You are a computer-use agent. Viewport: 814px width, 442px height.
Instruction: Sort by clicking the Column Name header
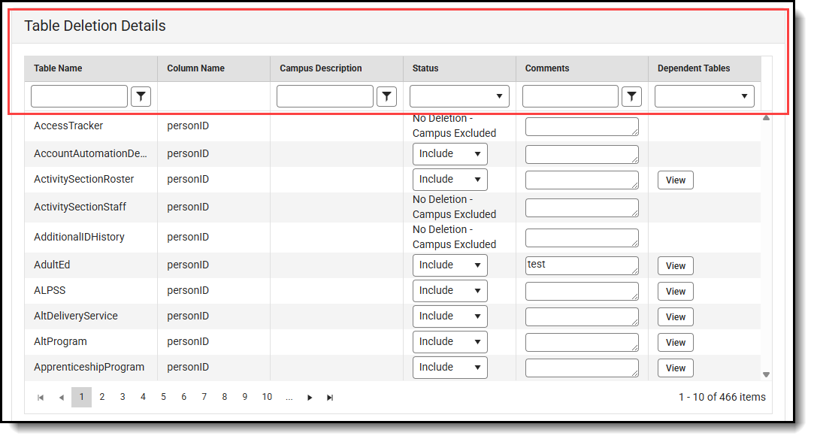(x=195, y=68)
